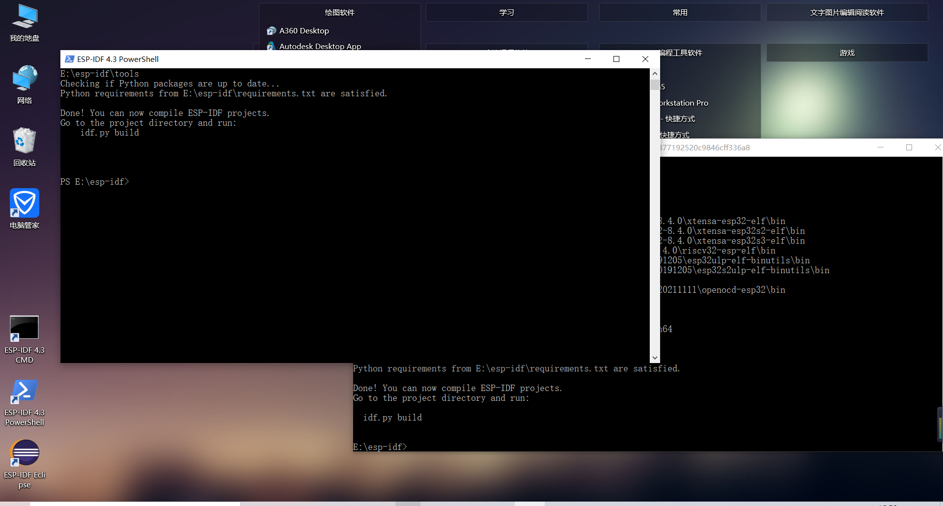Click the PowerShell scrollbar up arrow
Image resolution: width=943 pixels, height=506 pixels.
tap(655, 73)
